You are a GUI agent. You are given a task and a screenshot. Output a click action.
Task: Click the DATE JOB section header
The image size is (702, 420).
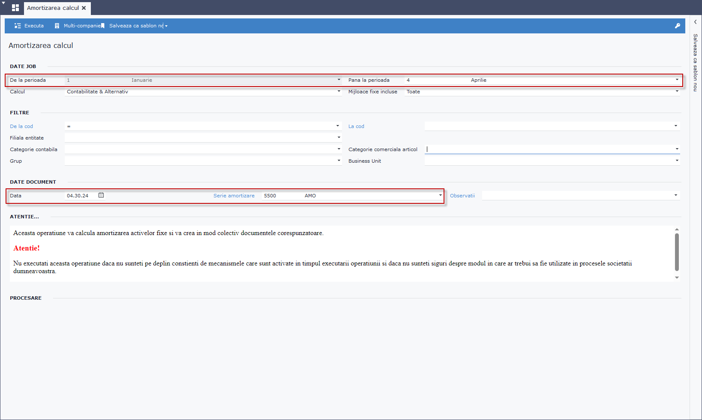point(23,66)
